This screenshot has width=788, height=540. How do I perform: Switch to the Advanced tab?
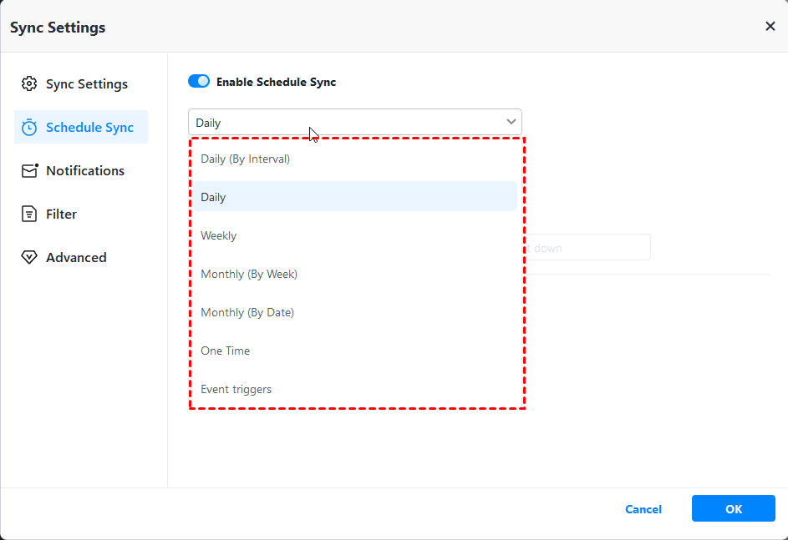pyautogui.click(x=76, y=257)
